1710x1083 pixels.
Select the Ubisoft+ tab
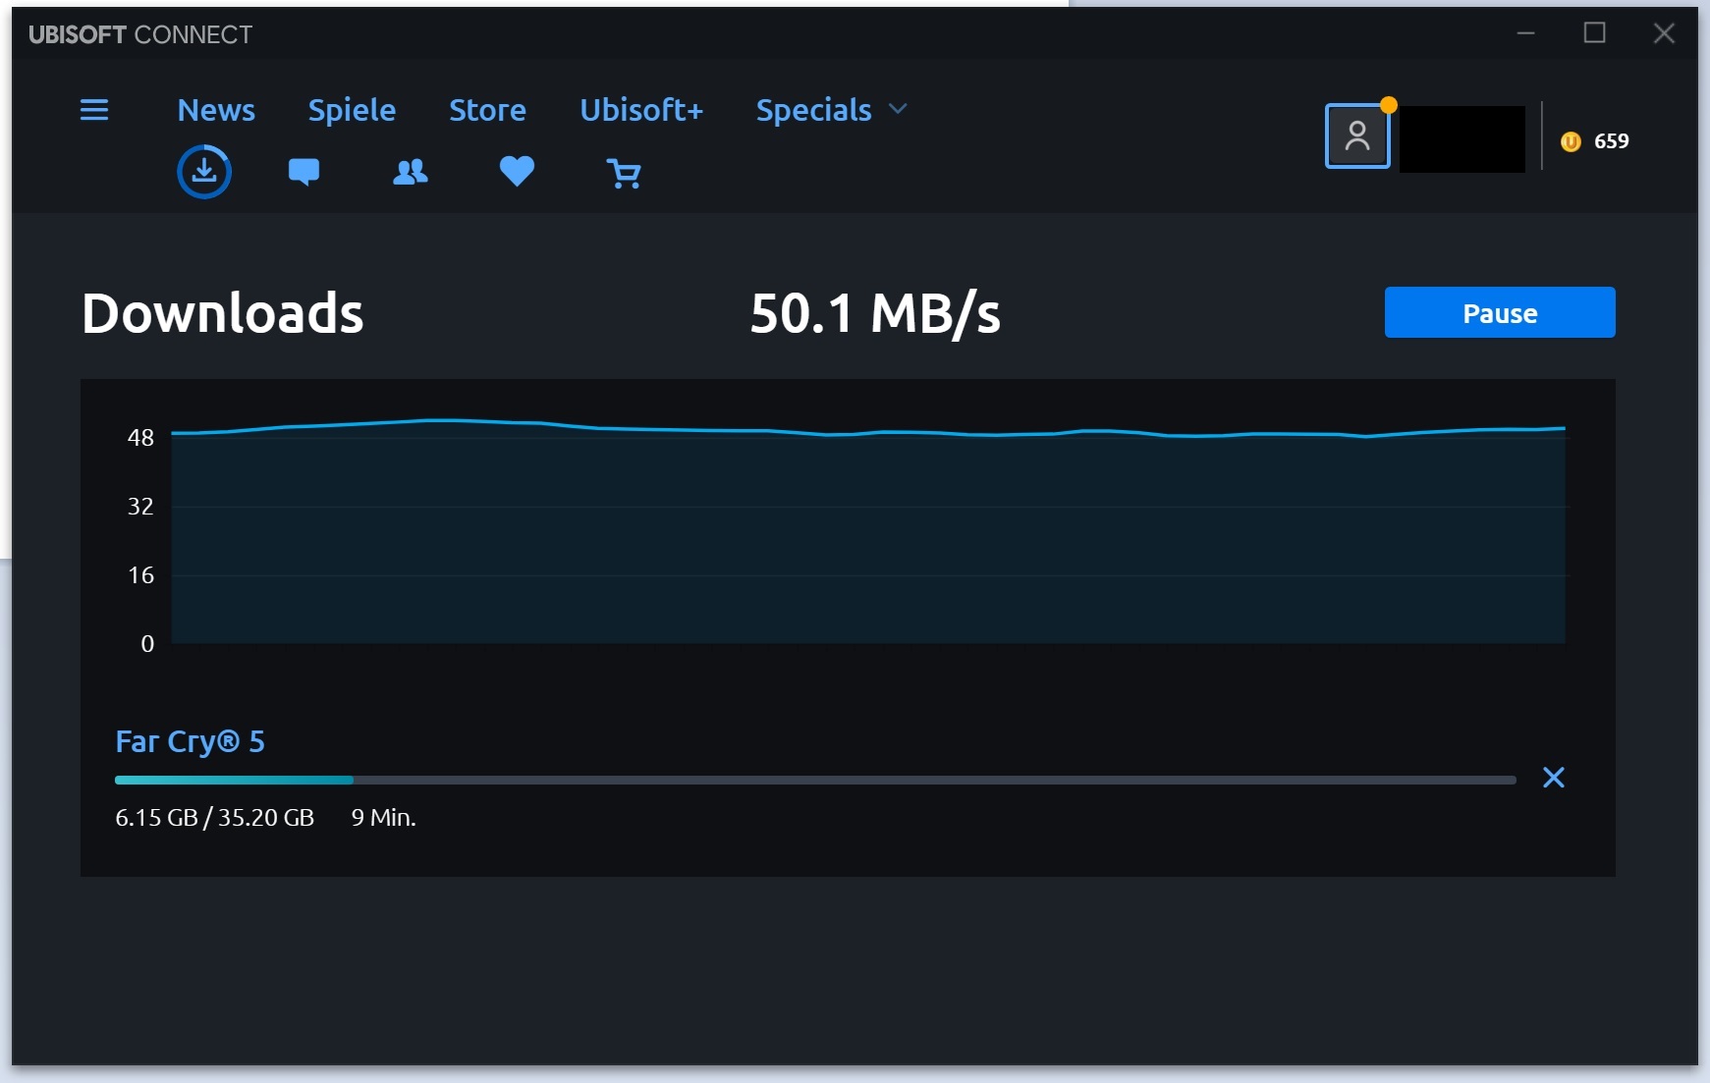(x=641, y=110)
